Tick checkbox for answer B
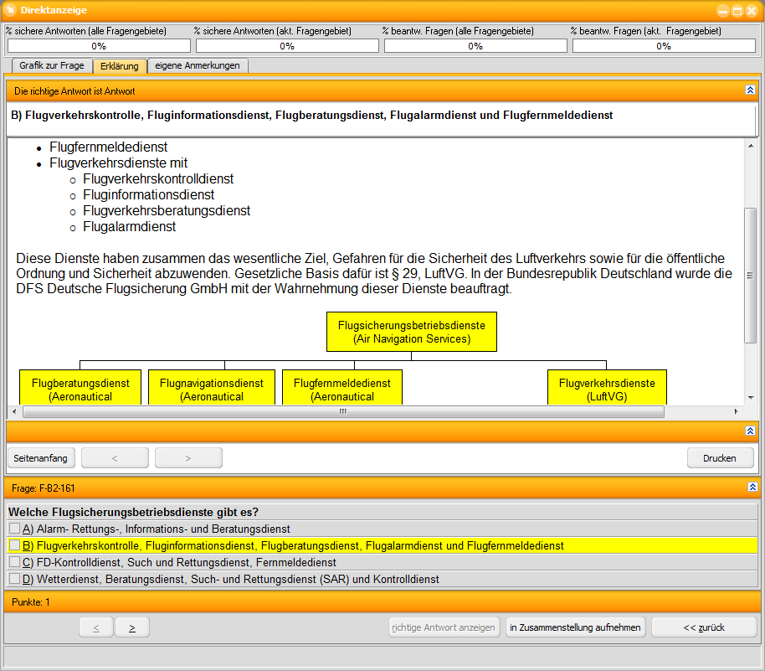 click(14, 545)
